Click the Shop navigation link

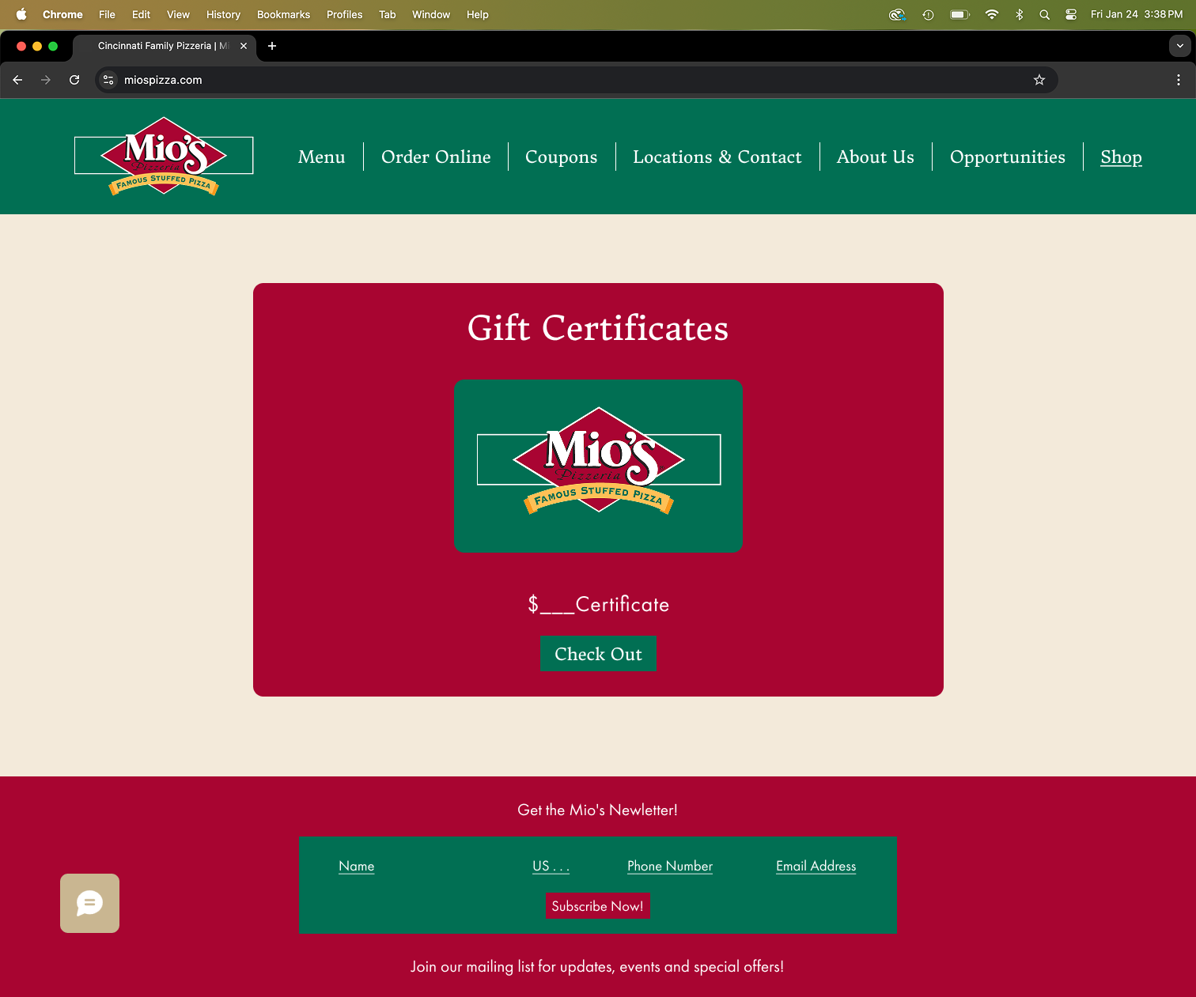click(1122, 157)
